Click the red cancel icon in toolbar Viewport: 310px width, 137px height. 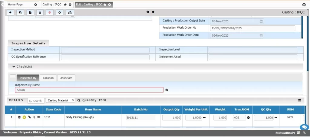coord(50,12)
